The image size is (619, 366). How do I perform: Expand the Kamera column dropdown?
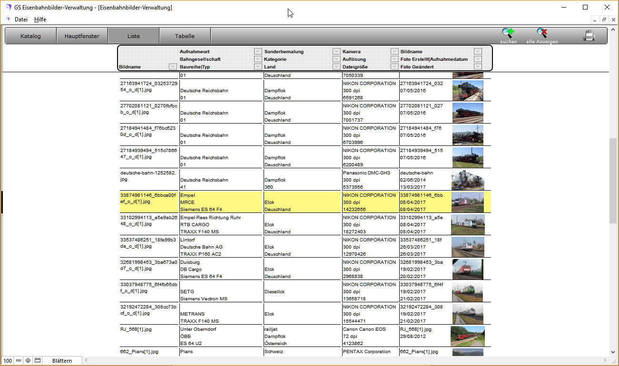(394, 51)
